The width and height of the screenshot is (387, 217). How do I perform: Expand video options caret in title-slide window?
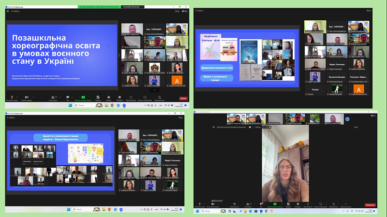pos(32,97)
